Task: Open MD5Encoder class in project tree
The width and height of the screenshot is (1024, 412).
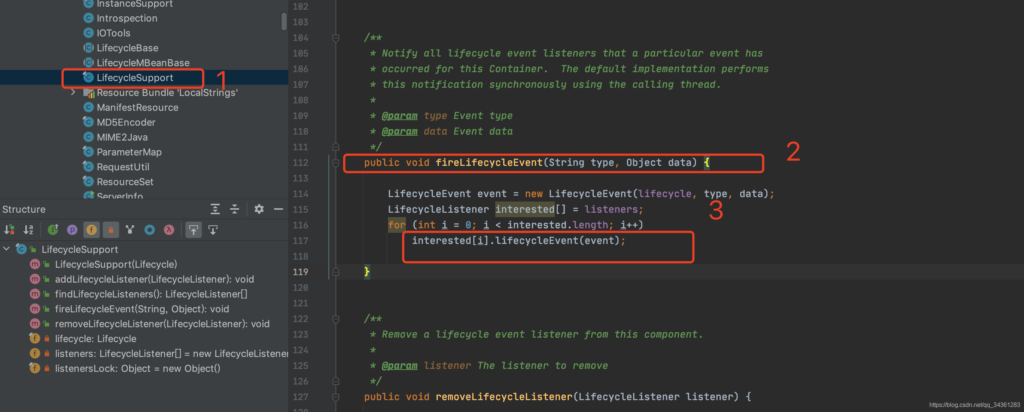Action: coord(126,122)
